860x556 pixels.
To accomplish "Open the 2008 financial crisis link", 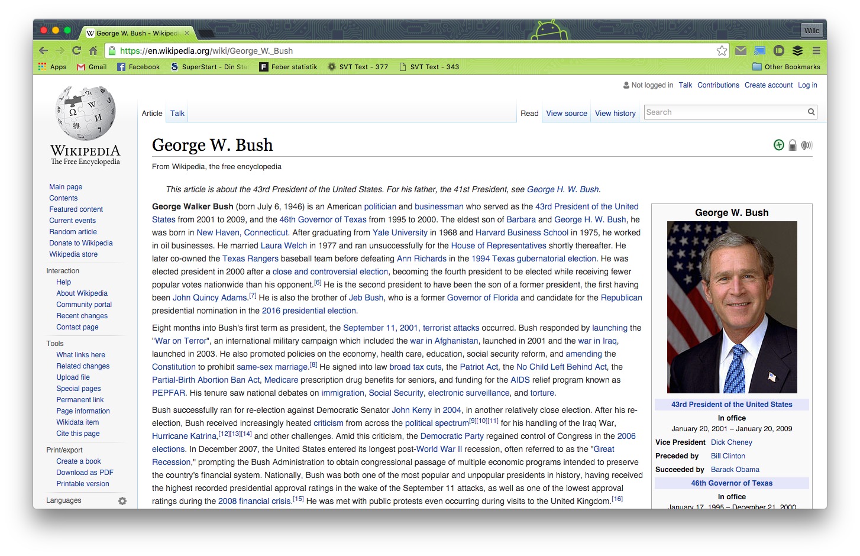I will (x=254, y=501).
